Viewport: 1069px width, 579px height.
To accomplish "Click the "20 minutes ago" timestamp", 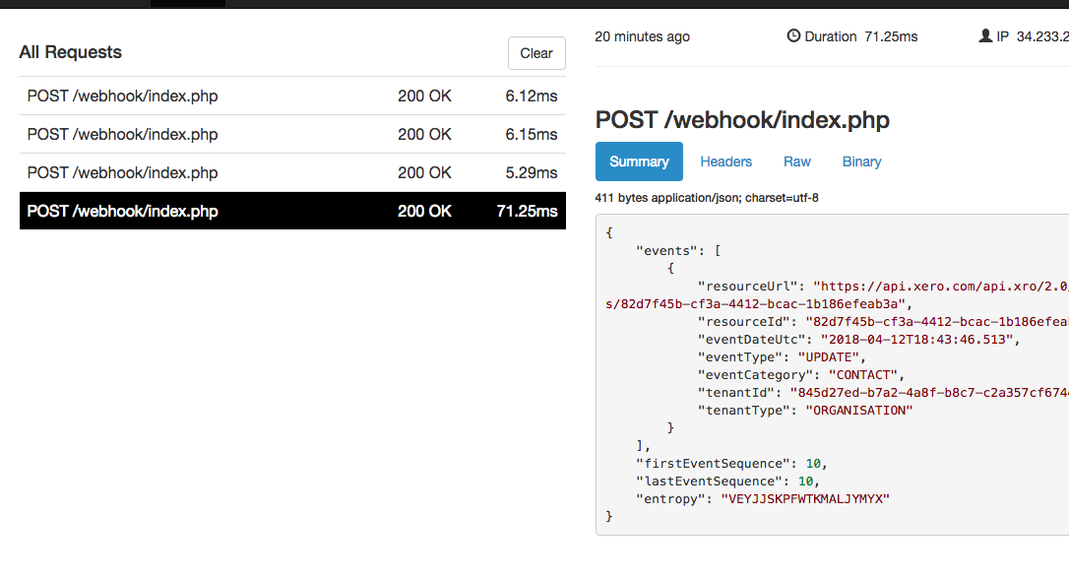I will coord(642,36).
